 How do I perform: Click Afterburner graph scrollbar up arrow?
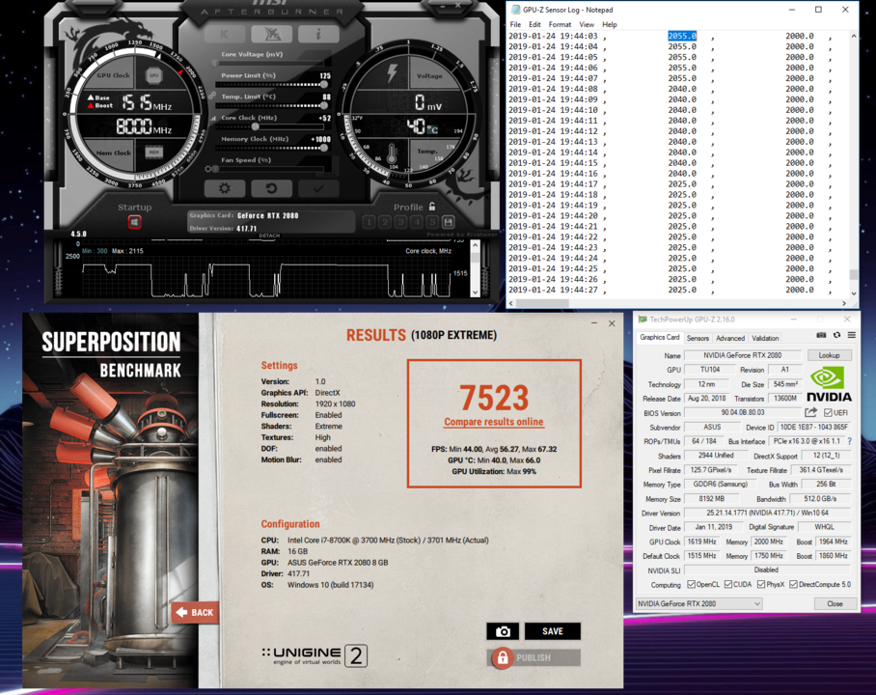(x=475, y=245)
